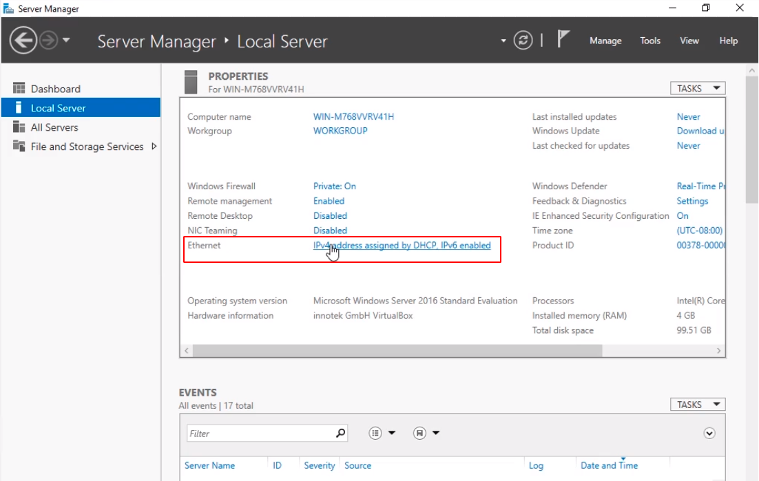Click the Local Server icon in sidebar
The image size is (759, 481).
tap(19, 107)
